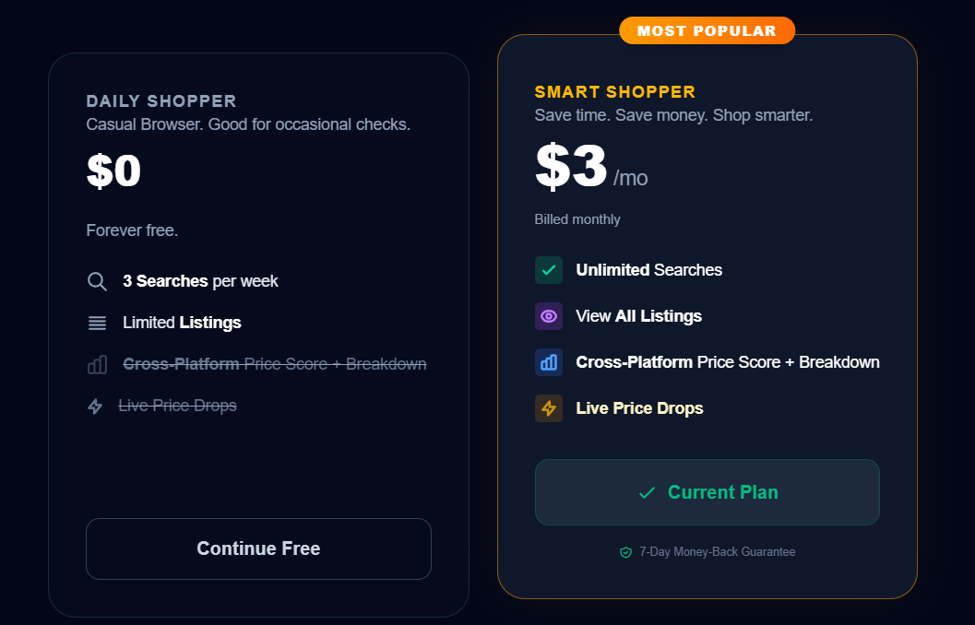Click the 7-Day Money-Back Guarantee text
The image size is (975, 625).
click(x=717, y=552)
